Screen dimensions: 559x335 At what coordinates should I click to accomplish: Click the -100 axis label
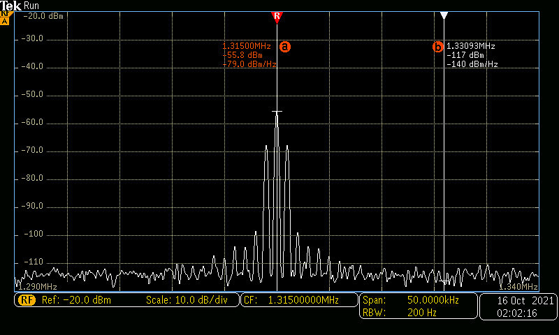tap(33, 234)
